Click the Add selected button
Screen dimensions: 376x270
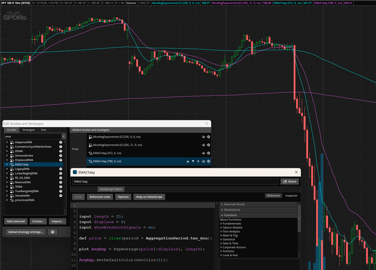(16, 221)
